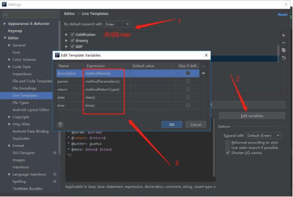This screenshot has height=197, width=293.
Task: Confirm variables with OK button
Action: coord(172,124)
